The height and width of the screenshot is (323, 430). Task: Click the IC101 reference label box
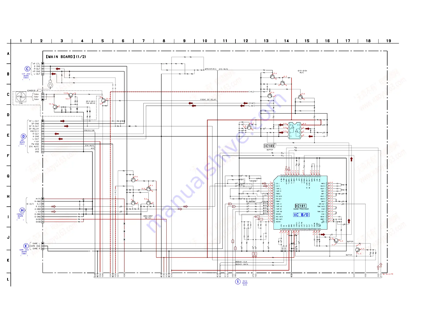tap(300, 206)
